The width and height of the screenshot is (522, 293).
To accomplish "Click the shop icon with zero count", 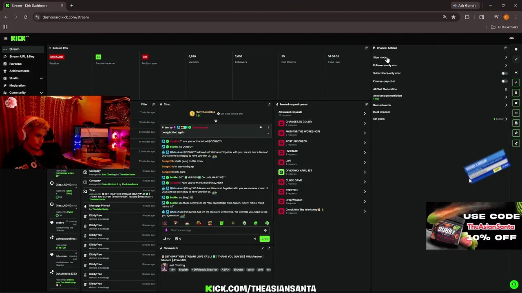I will (x=178, y=239).
